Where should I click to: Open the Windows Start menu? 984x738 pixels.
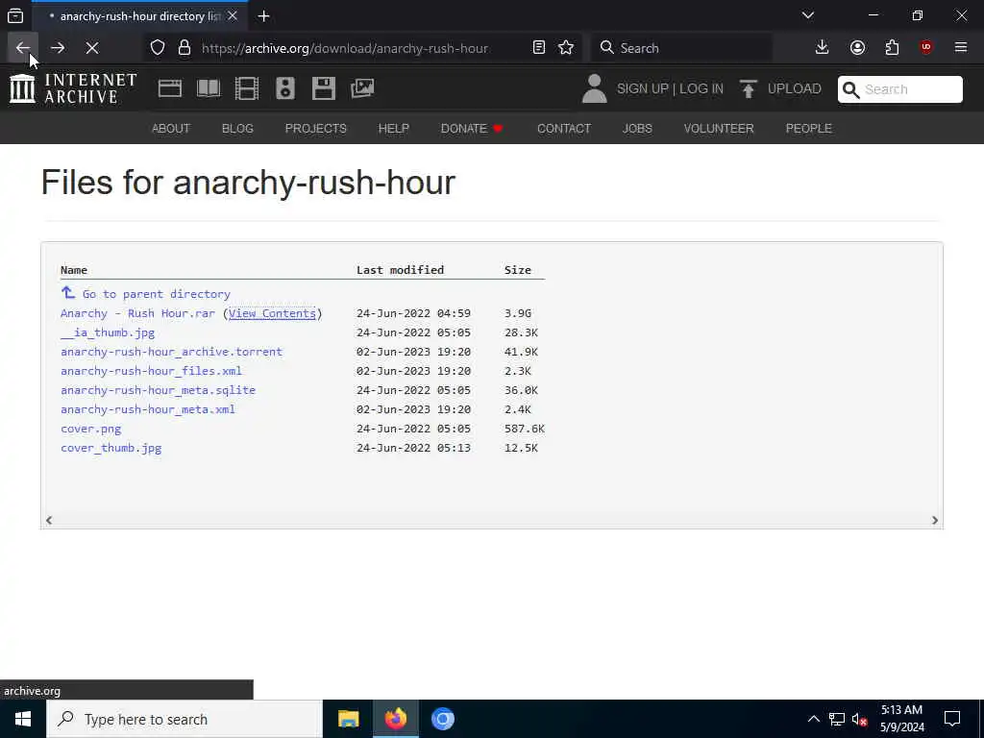pyautogui.click(x=23, y=719)
